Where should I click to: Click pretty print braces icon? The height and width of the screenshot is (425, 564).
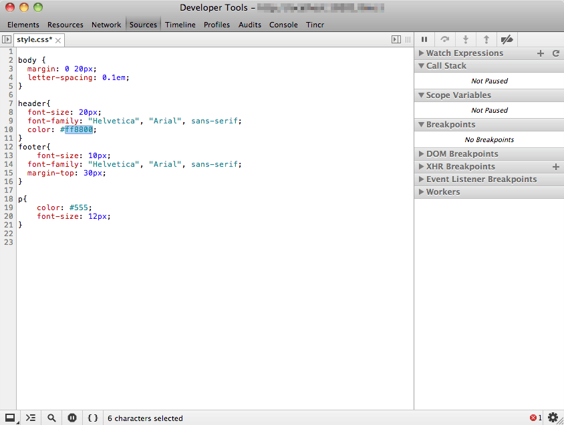93,418
